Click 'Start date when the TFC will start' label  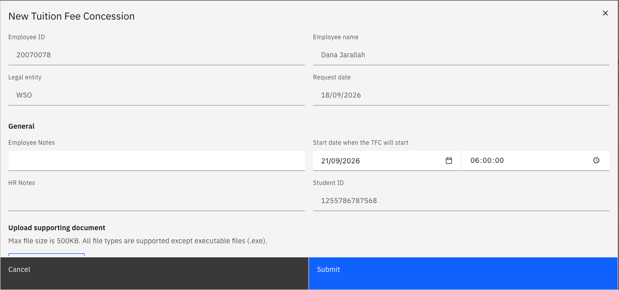[361, 143]
